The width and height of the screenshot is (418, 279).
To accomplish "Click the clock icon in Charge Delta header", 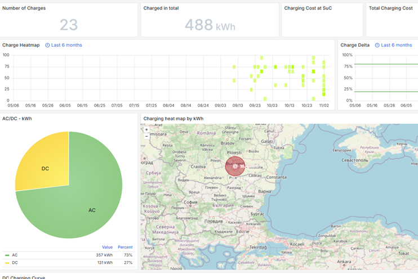I will tap(377, 45).
